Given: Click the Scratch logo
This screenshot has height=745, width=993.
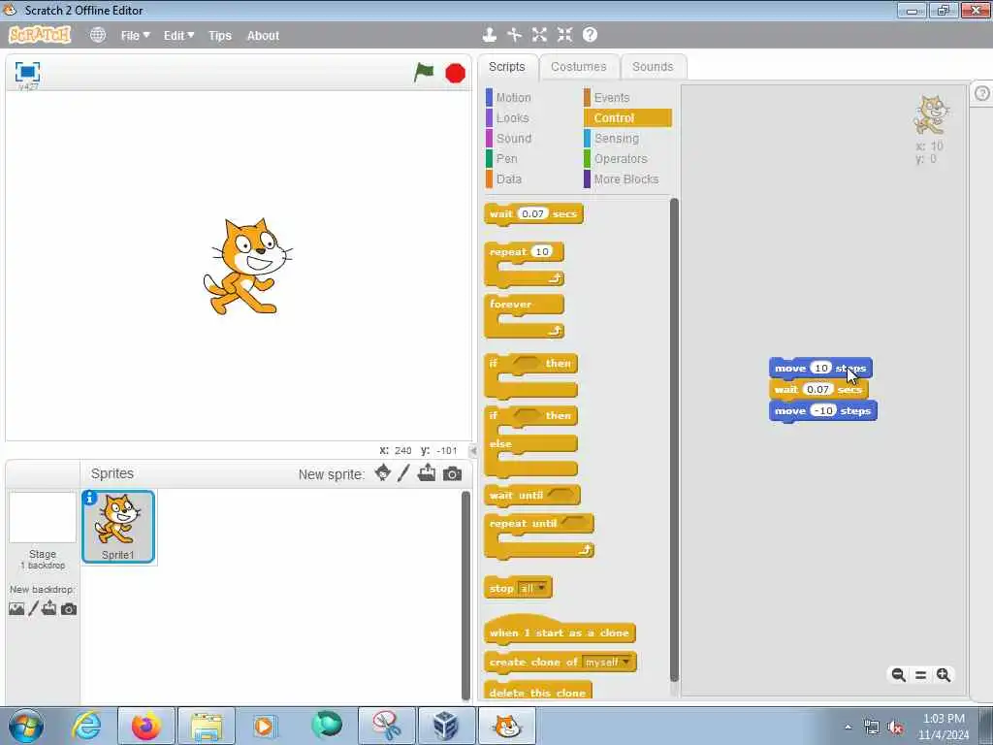Looking at the screenshot, I should [39, 35].
